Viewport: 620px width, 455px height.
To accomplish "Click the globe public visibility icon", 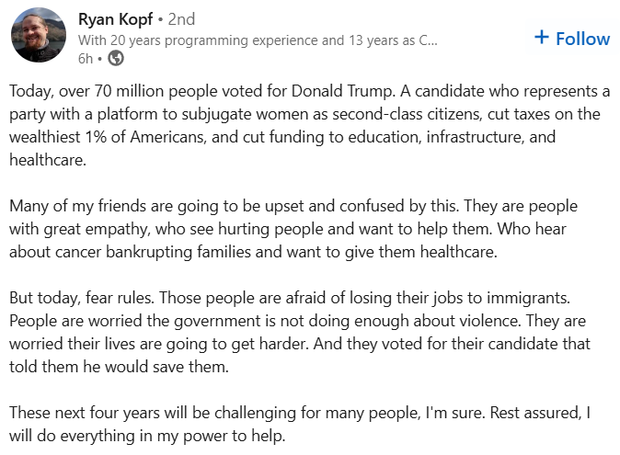I will click(116, 58).
